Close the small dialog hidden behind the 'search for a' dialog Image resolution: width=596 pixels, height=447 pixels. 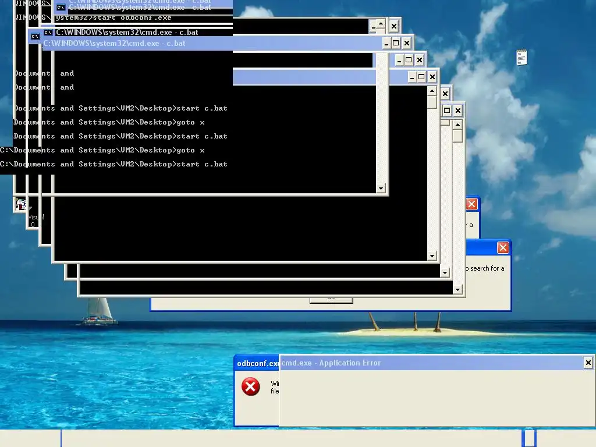[x=471, y=204]
